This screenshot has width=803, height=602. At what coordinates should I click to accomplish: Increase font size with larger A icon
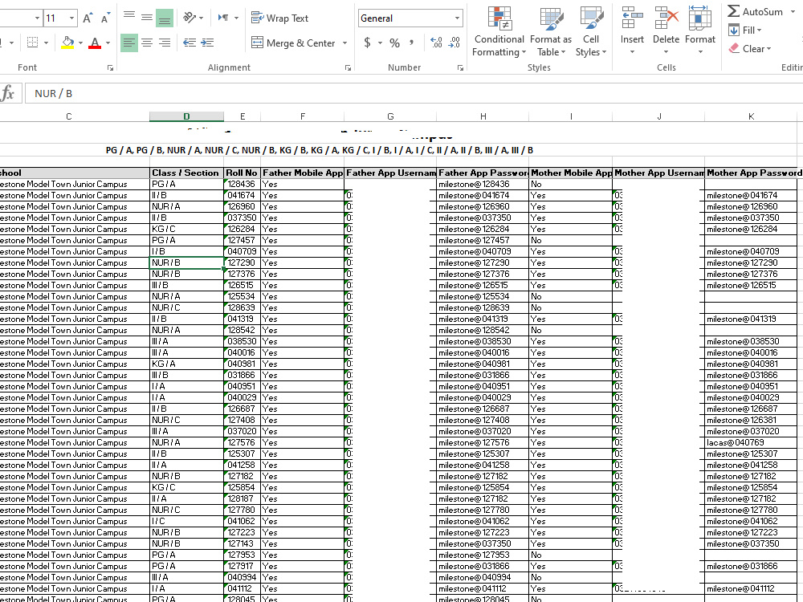point(87,18)
